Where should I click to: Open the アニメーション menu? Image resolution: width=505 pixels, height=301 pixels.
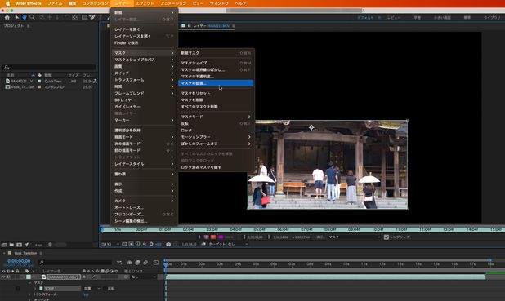coord(173,3)
